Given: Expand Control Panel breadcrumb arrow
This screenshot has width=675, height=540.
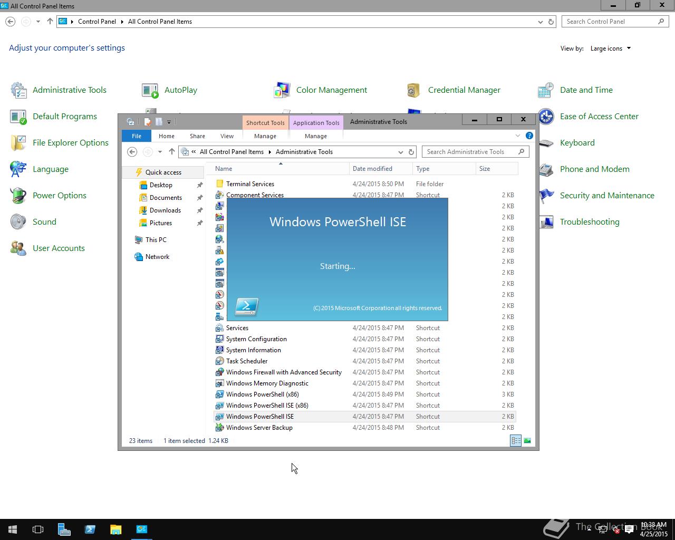Looking at the screenshot, I should tap(122, 22).
